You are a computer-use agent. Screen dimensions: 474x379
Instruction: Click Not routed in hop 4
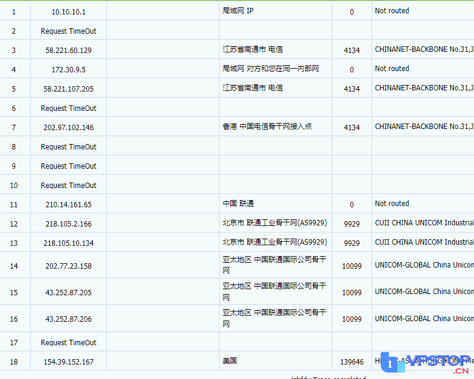coord(392,69)
